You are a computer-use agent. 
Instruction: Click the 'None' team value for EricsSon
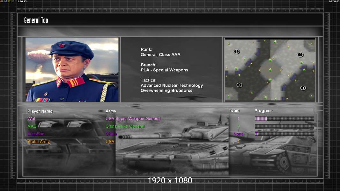click(239, 134)
